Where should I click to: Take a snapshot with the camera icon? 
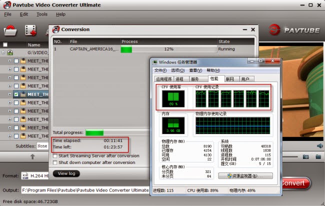(305, 156)
